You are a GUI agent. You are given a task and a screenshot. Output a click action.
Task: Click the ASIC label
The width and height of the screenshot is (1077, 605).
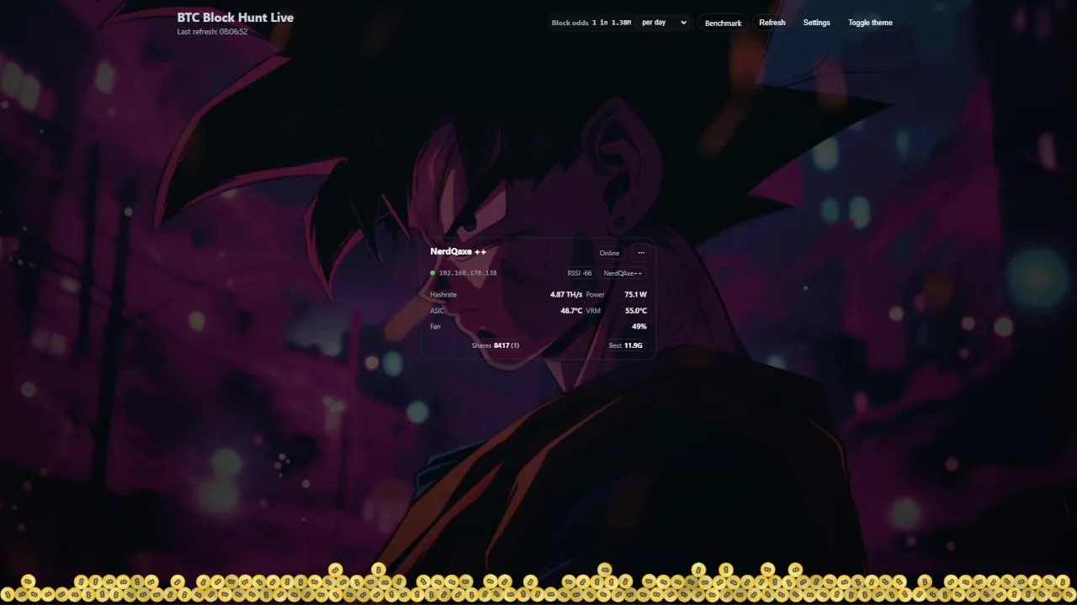pyautogui.click(x=437, y=311)
